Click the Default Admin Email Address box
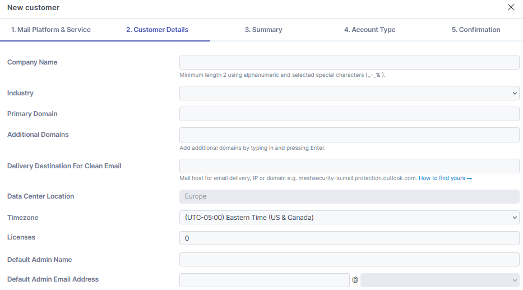The width and height of the screenshot is (523, 290). coord(264,280)
